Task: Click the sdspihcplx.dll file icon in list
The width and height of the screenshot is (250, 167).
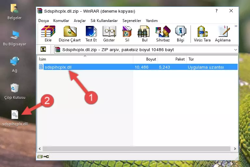Action: click(41, 67)
